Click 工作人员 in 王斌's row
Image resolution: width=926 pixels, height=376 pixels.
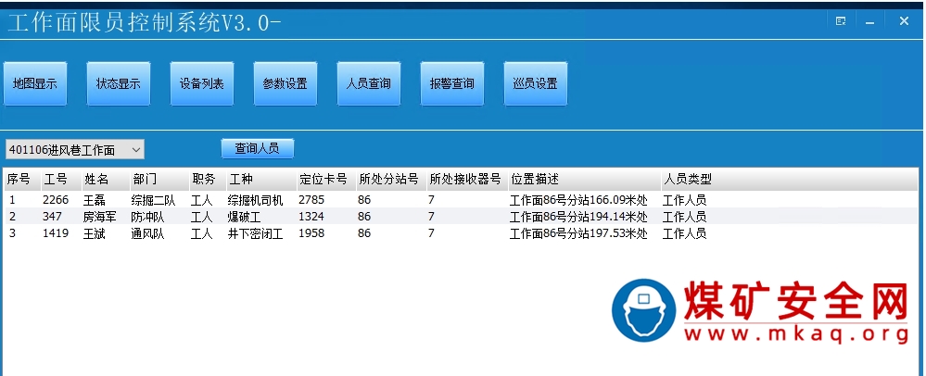click(684, 233)
